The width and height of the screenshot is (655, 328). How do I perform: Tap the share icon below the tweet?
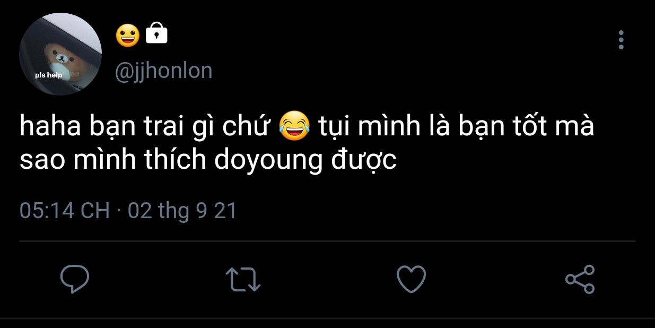pyautogui.click(x=580, y=279)
